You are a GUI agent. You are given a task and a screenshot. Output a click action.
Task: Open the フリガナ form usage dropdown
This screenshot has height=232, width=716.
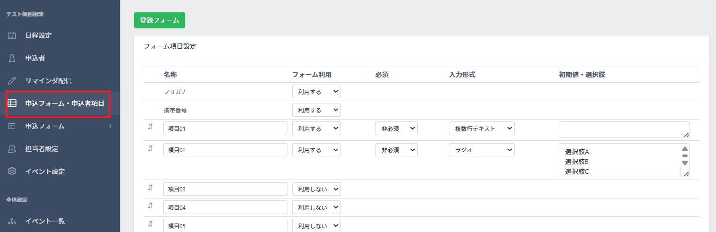[316, 92]
